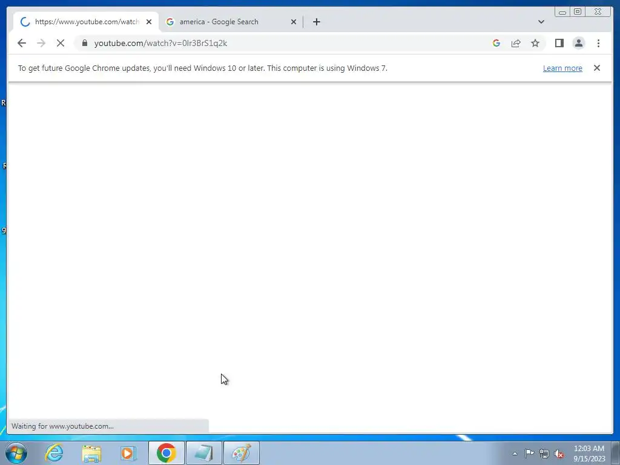The width and height of the screenshot is (620, 465).
Task: Open the Learn more link
Action: click(x=562, y=68)
